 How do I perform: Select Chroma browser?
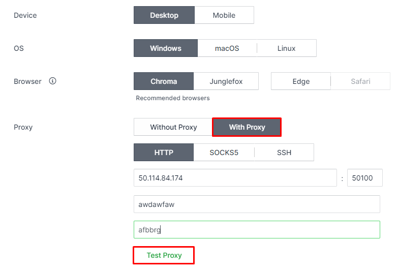[x=164, y=81]
